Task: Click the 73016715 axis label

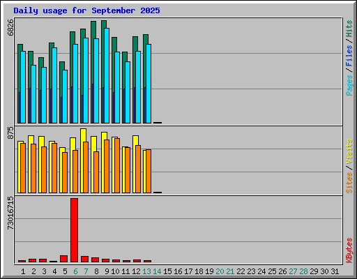Action: point(10,213)
